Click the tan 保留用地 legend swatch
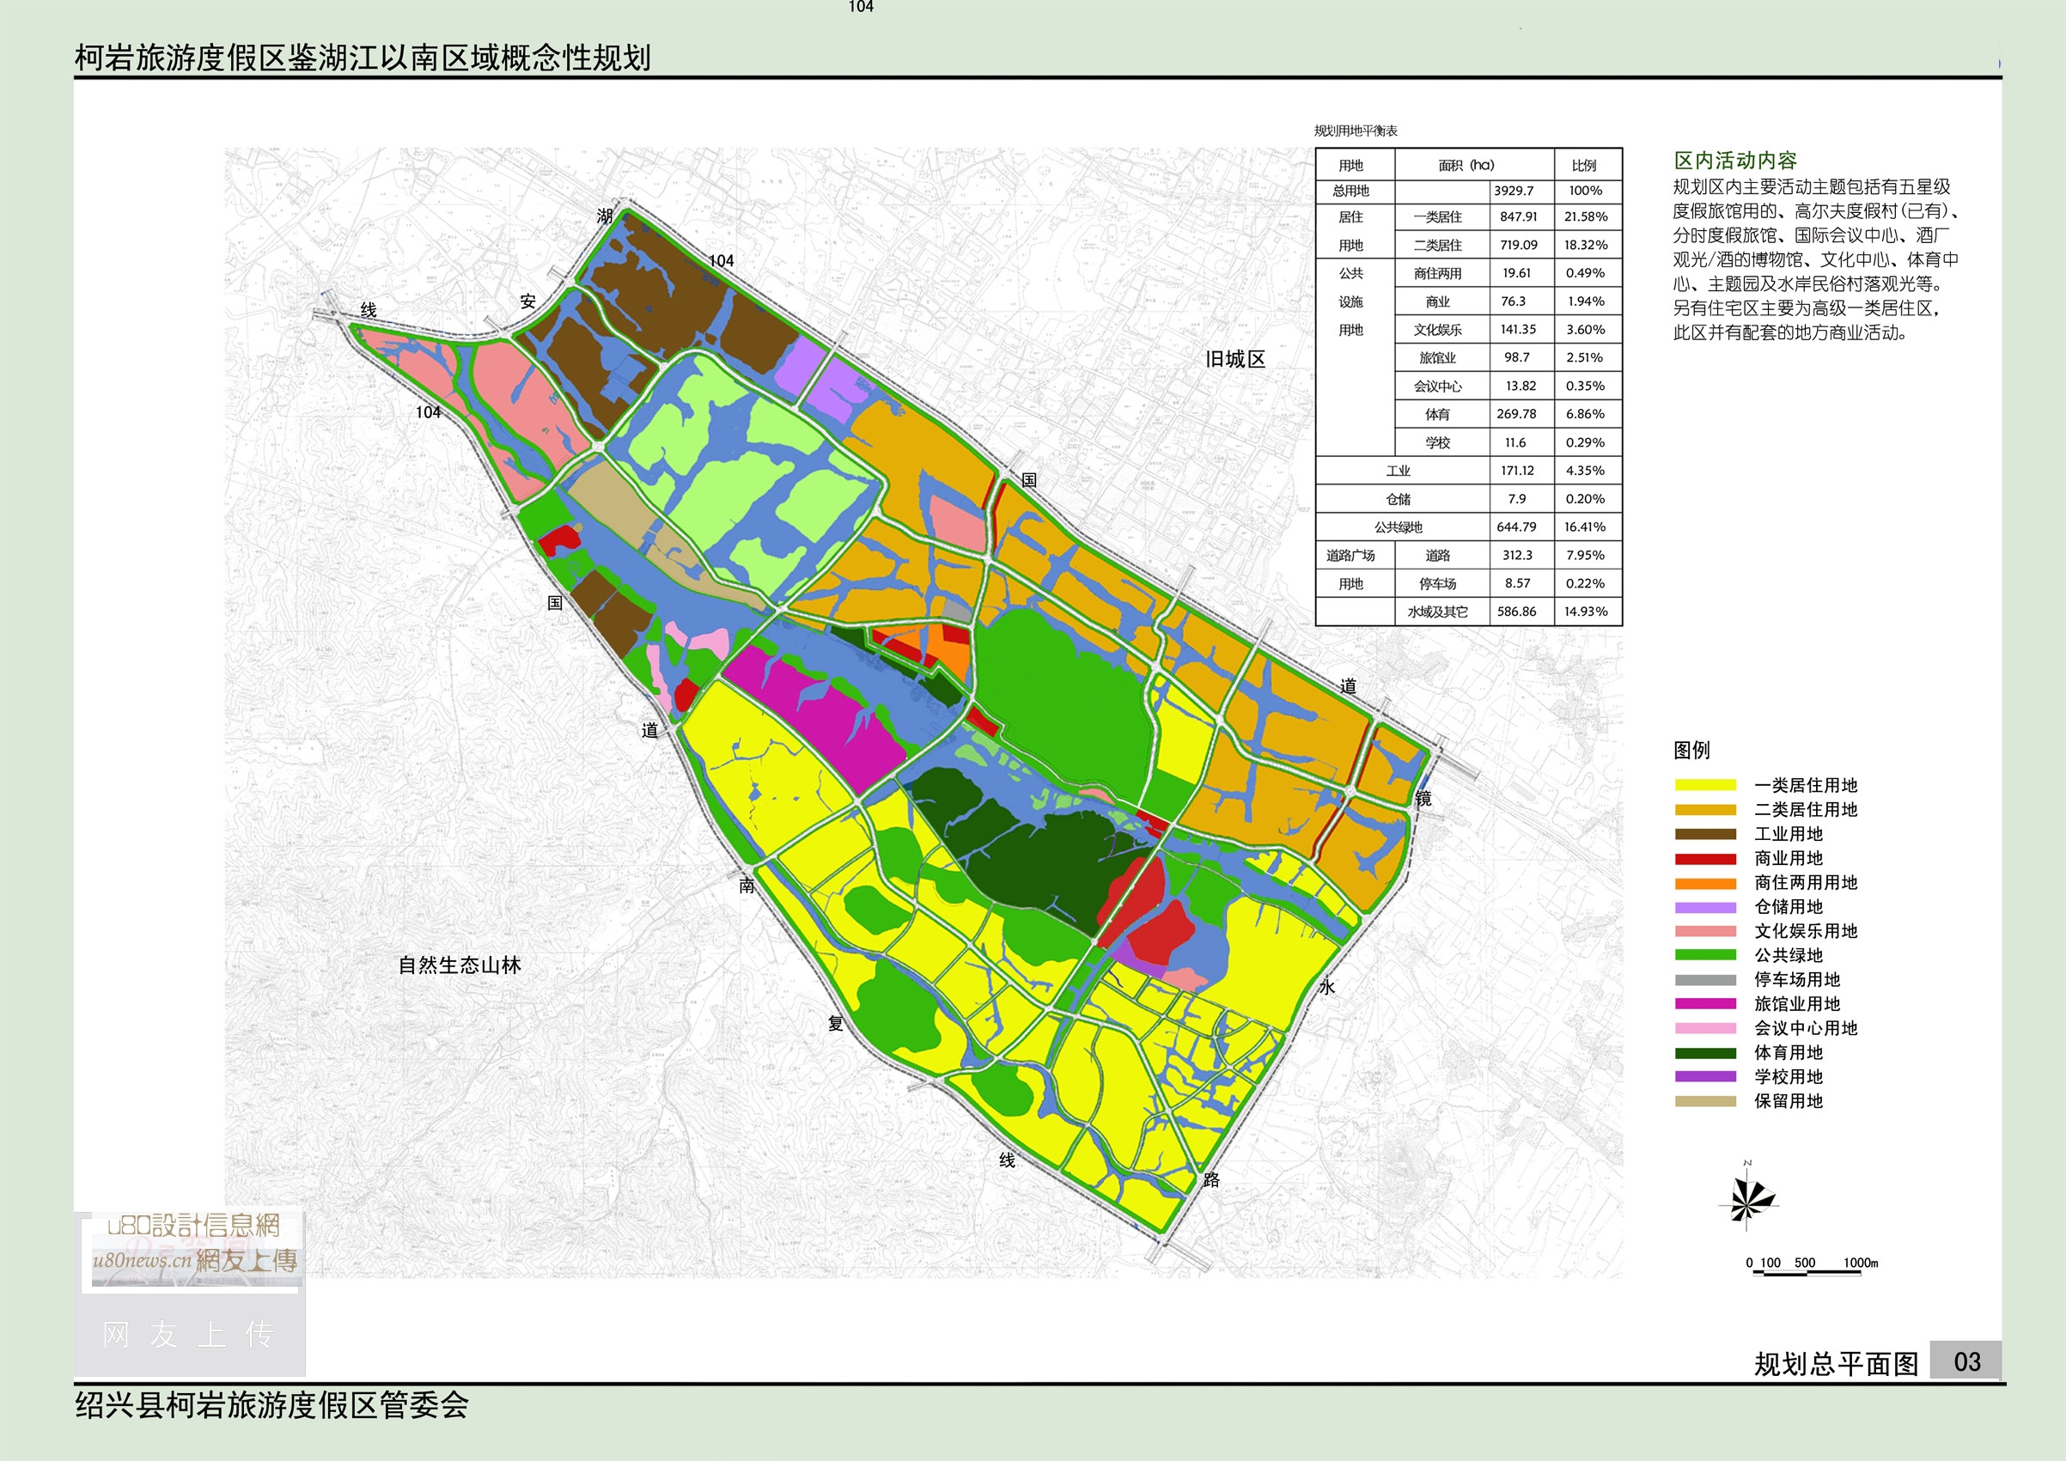Image resolution: width=2066 pixels, height=1461 pixels. (1705, 1100)
